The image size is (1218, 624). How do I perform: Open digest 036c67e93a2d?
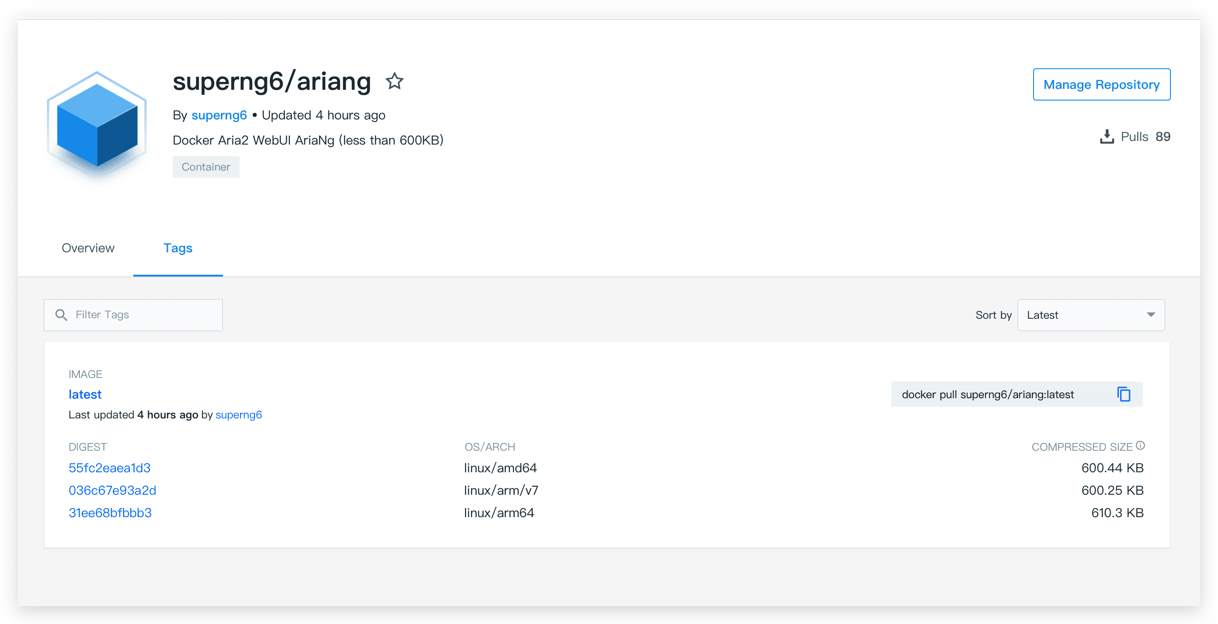point(113,490)
